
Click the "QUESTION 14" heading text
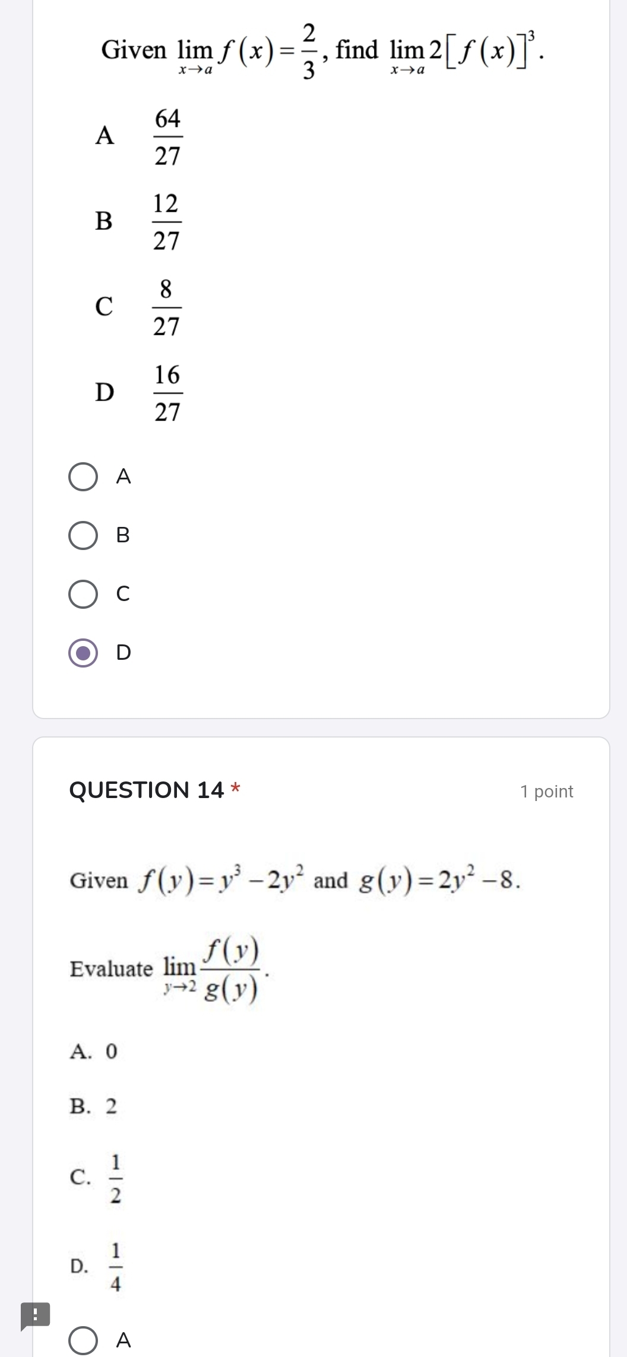coord(147,790)
